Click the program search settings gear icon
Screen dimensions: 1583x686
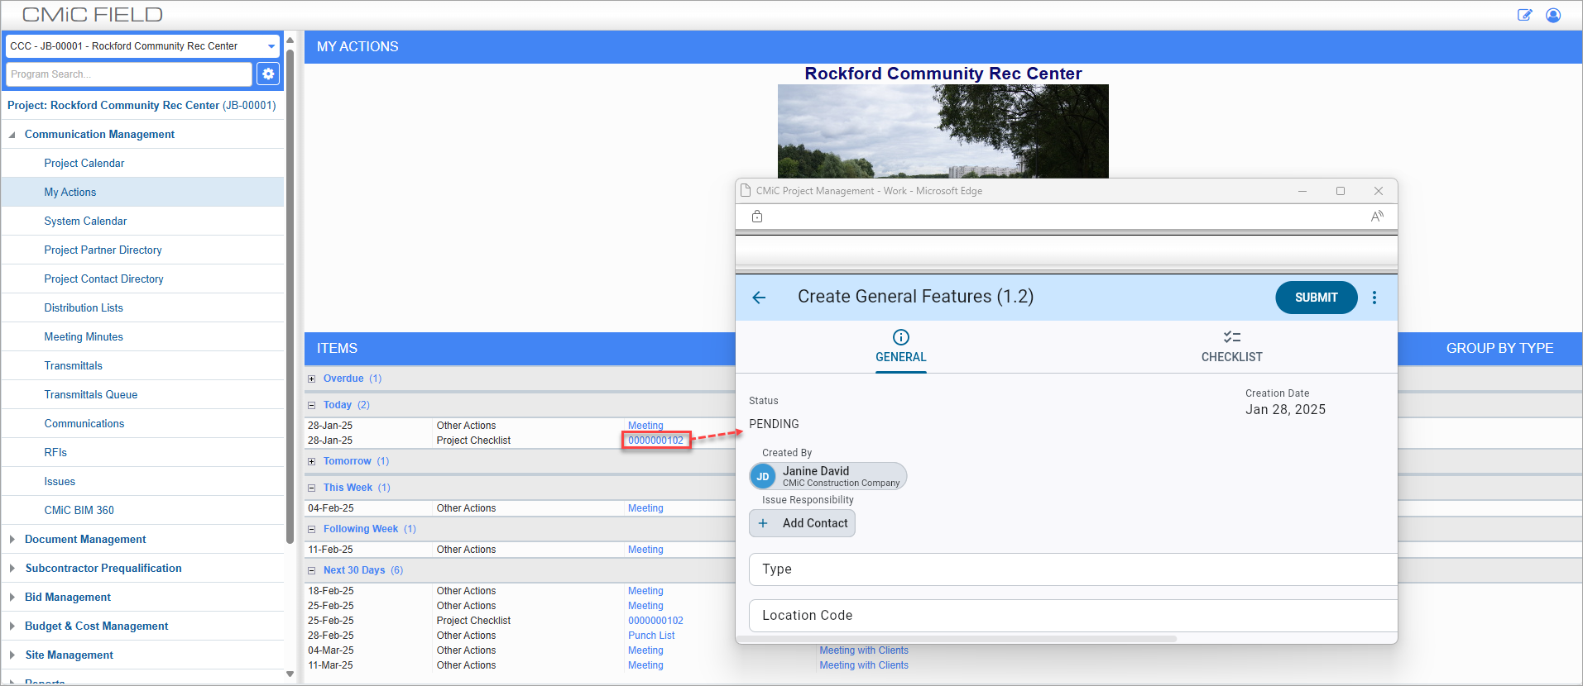click(268, 74)
